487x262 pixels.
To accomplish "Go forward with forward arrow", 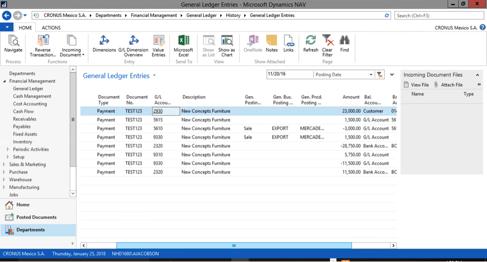I will pyautogui.click(x=17, y=15).
